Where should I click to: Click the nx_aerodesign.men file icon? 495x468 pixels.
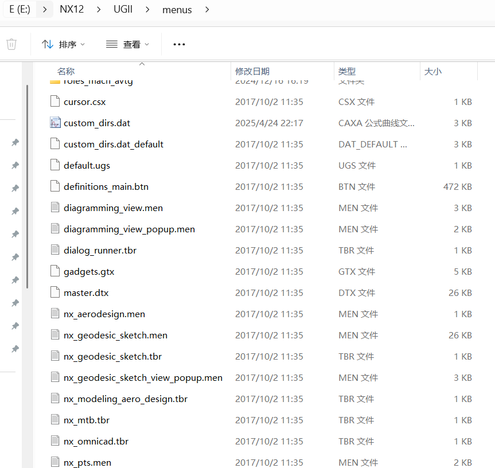[x=55, y=313]
